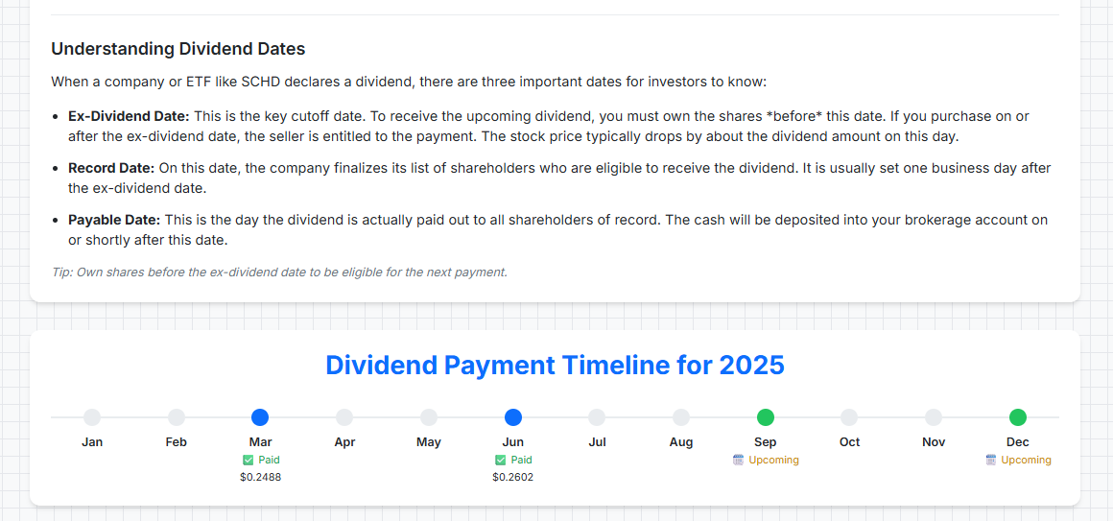Click the bold Payable Date: term
The image size is (1113, 521).
[114, 220]
